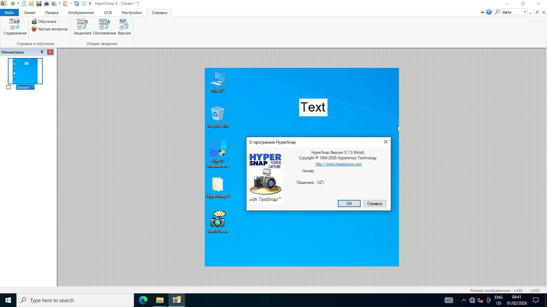Click the overlapping windows icon in quick toolbar
Screen dimensions: 547x307
point(54,3)
